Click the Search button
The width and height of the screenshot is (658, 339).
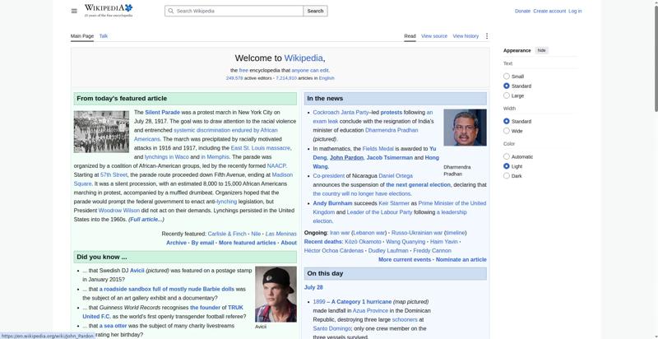[315, 11]
